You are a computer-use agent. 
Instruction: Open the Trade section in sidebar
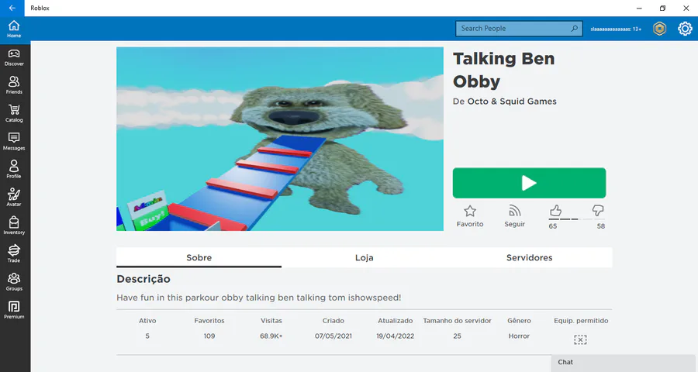(x=14, y=254)
